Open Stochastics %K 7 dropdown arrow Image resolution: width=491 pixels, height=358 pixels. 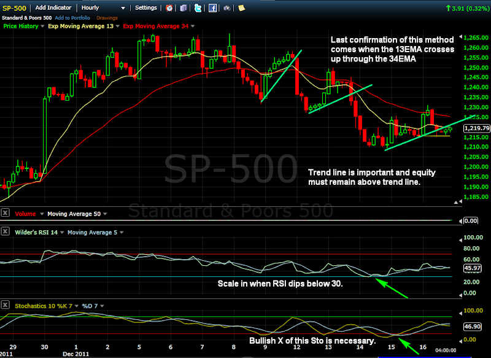(x=76, y=306)
